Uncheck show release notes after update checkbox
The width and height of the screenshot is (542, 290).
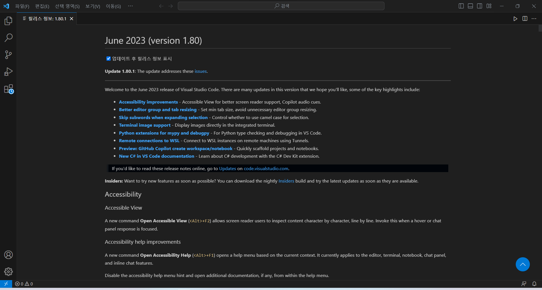pyautogui.click(x=108, y=59)
